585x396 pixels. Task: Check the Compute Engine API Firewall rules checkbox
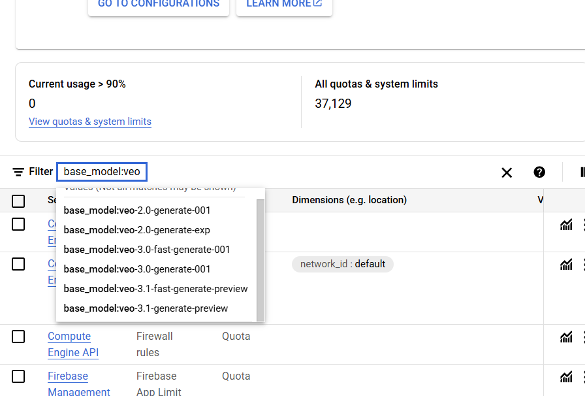coord(18,337)
